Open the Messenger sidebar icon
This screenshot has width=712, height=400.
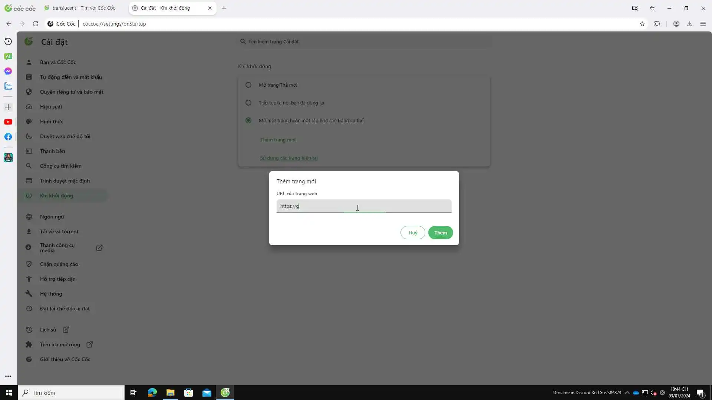click(8, 71)
